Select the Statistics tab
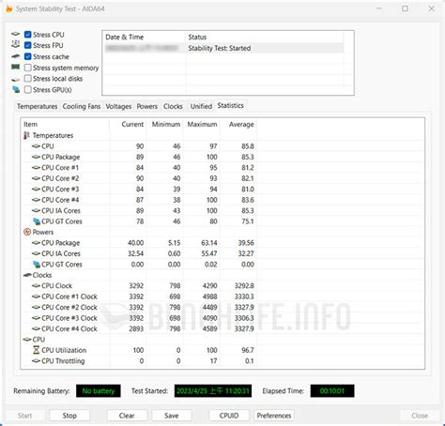 point(231,106)
